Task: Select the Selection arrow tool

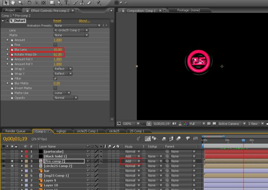Action: (6, 3)
